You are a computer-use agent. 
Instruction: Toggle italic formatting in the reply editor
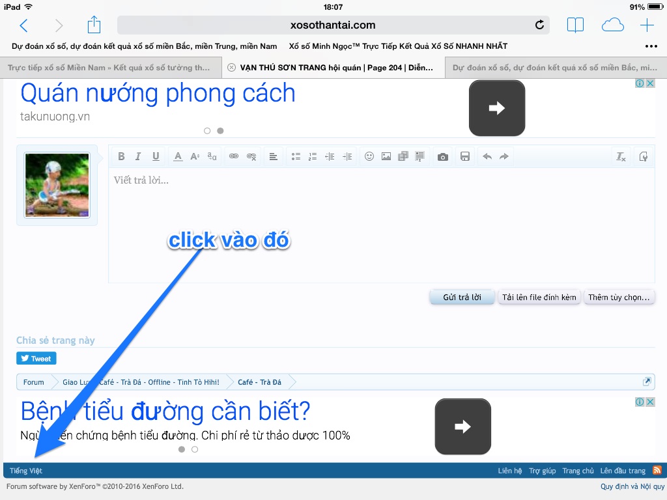click(x=138, y=156)
